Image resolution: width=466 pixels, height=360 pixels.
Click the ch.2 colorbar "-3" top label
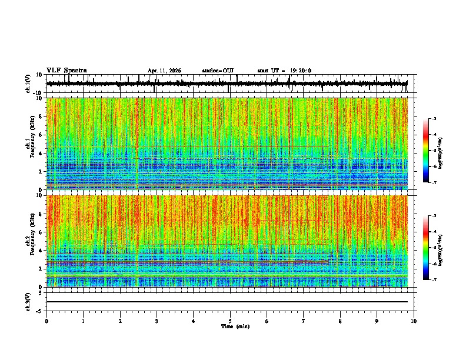click(x=434, y=216)
